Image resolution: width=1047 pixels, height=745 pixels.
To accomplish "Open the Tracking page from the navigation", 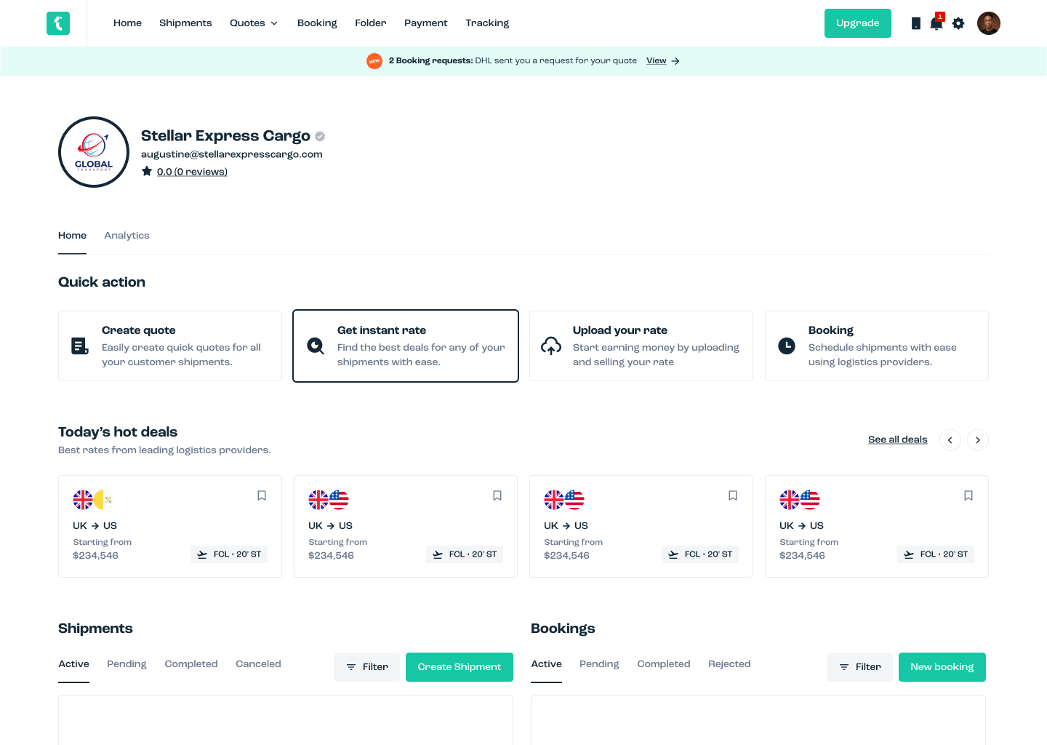I will [x=487, y=23].
